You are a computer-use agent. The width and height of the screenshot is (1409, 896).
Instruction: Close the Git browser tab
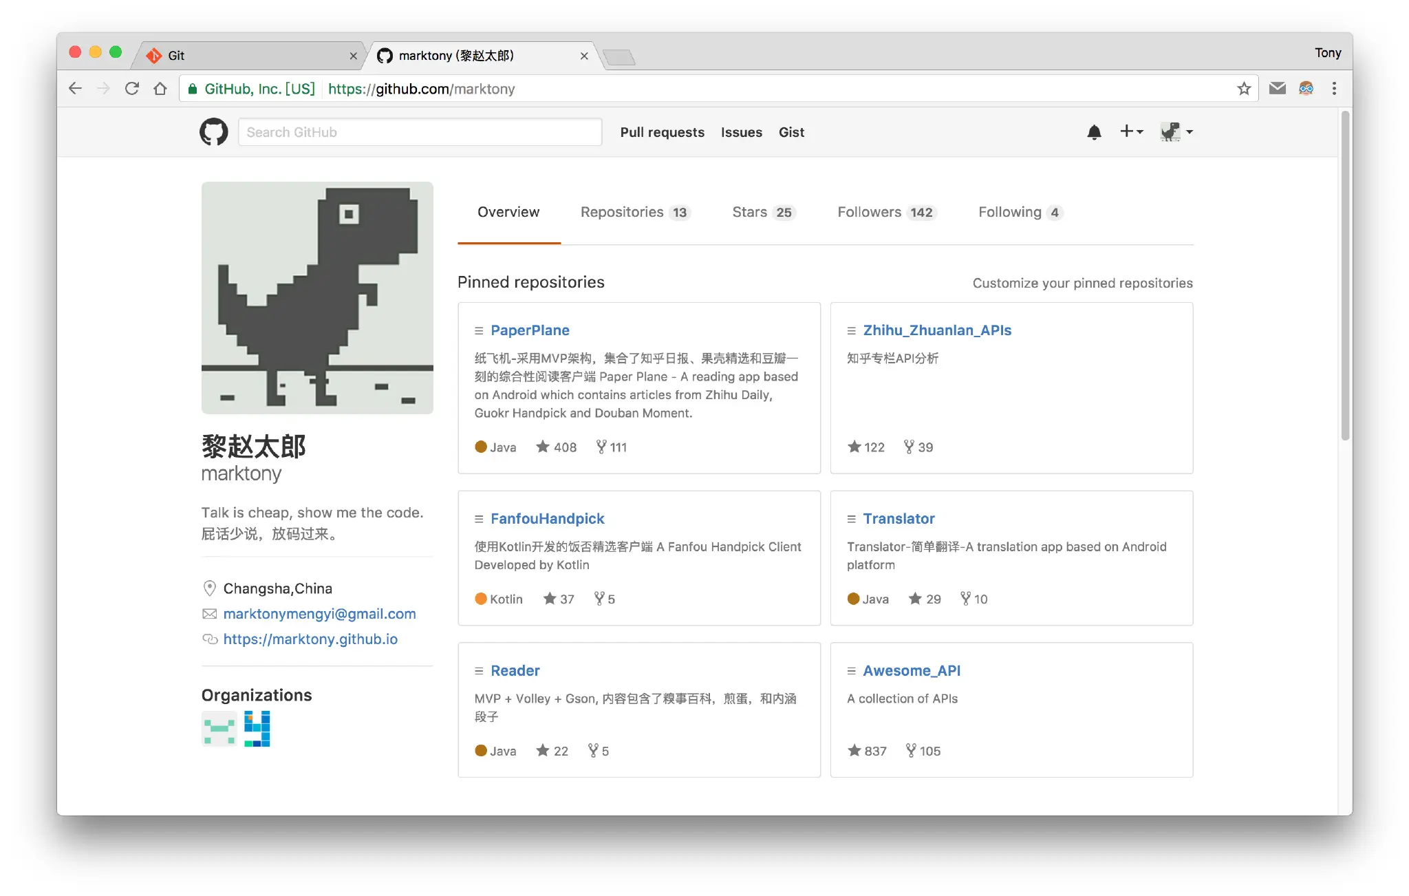354,56
